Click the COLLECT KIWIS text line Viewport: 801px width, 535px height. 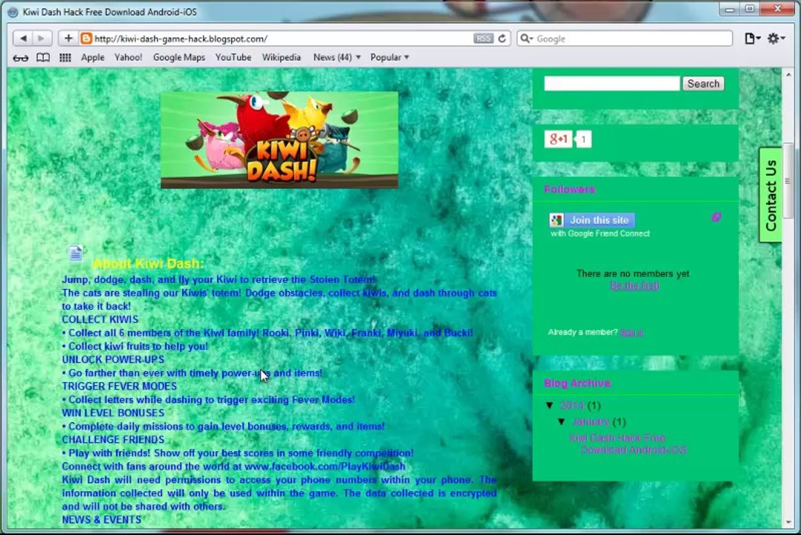click(x=100, y=320)
